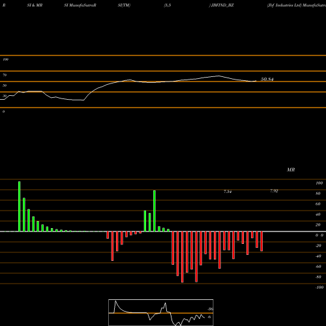Click the Jbf Industries Ltd header text
The height and width of the screenshot is (326, 326).
point(284,5)
